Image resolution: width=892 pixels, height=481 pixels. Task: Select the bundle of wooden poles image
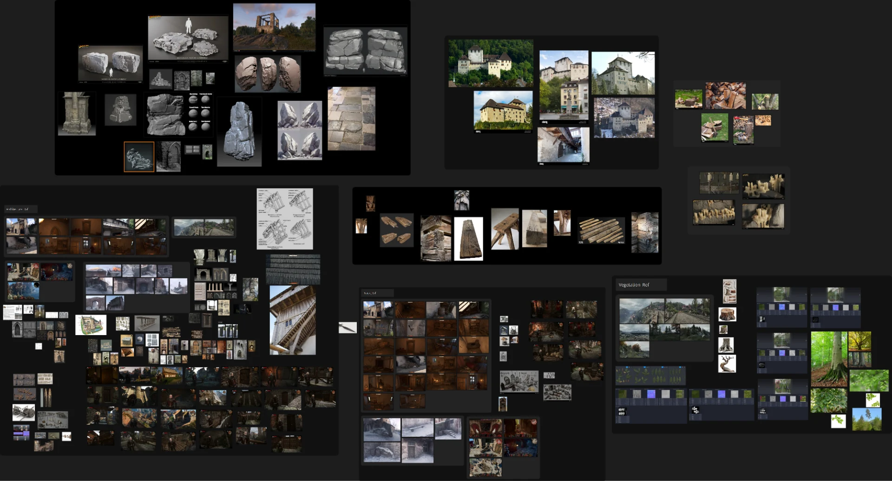pos(601,231)
